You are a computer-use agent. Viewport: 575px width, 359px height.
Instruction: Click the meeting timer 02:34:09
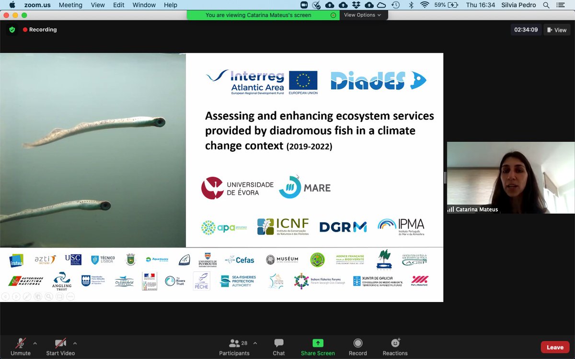[526, 30]
